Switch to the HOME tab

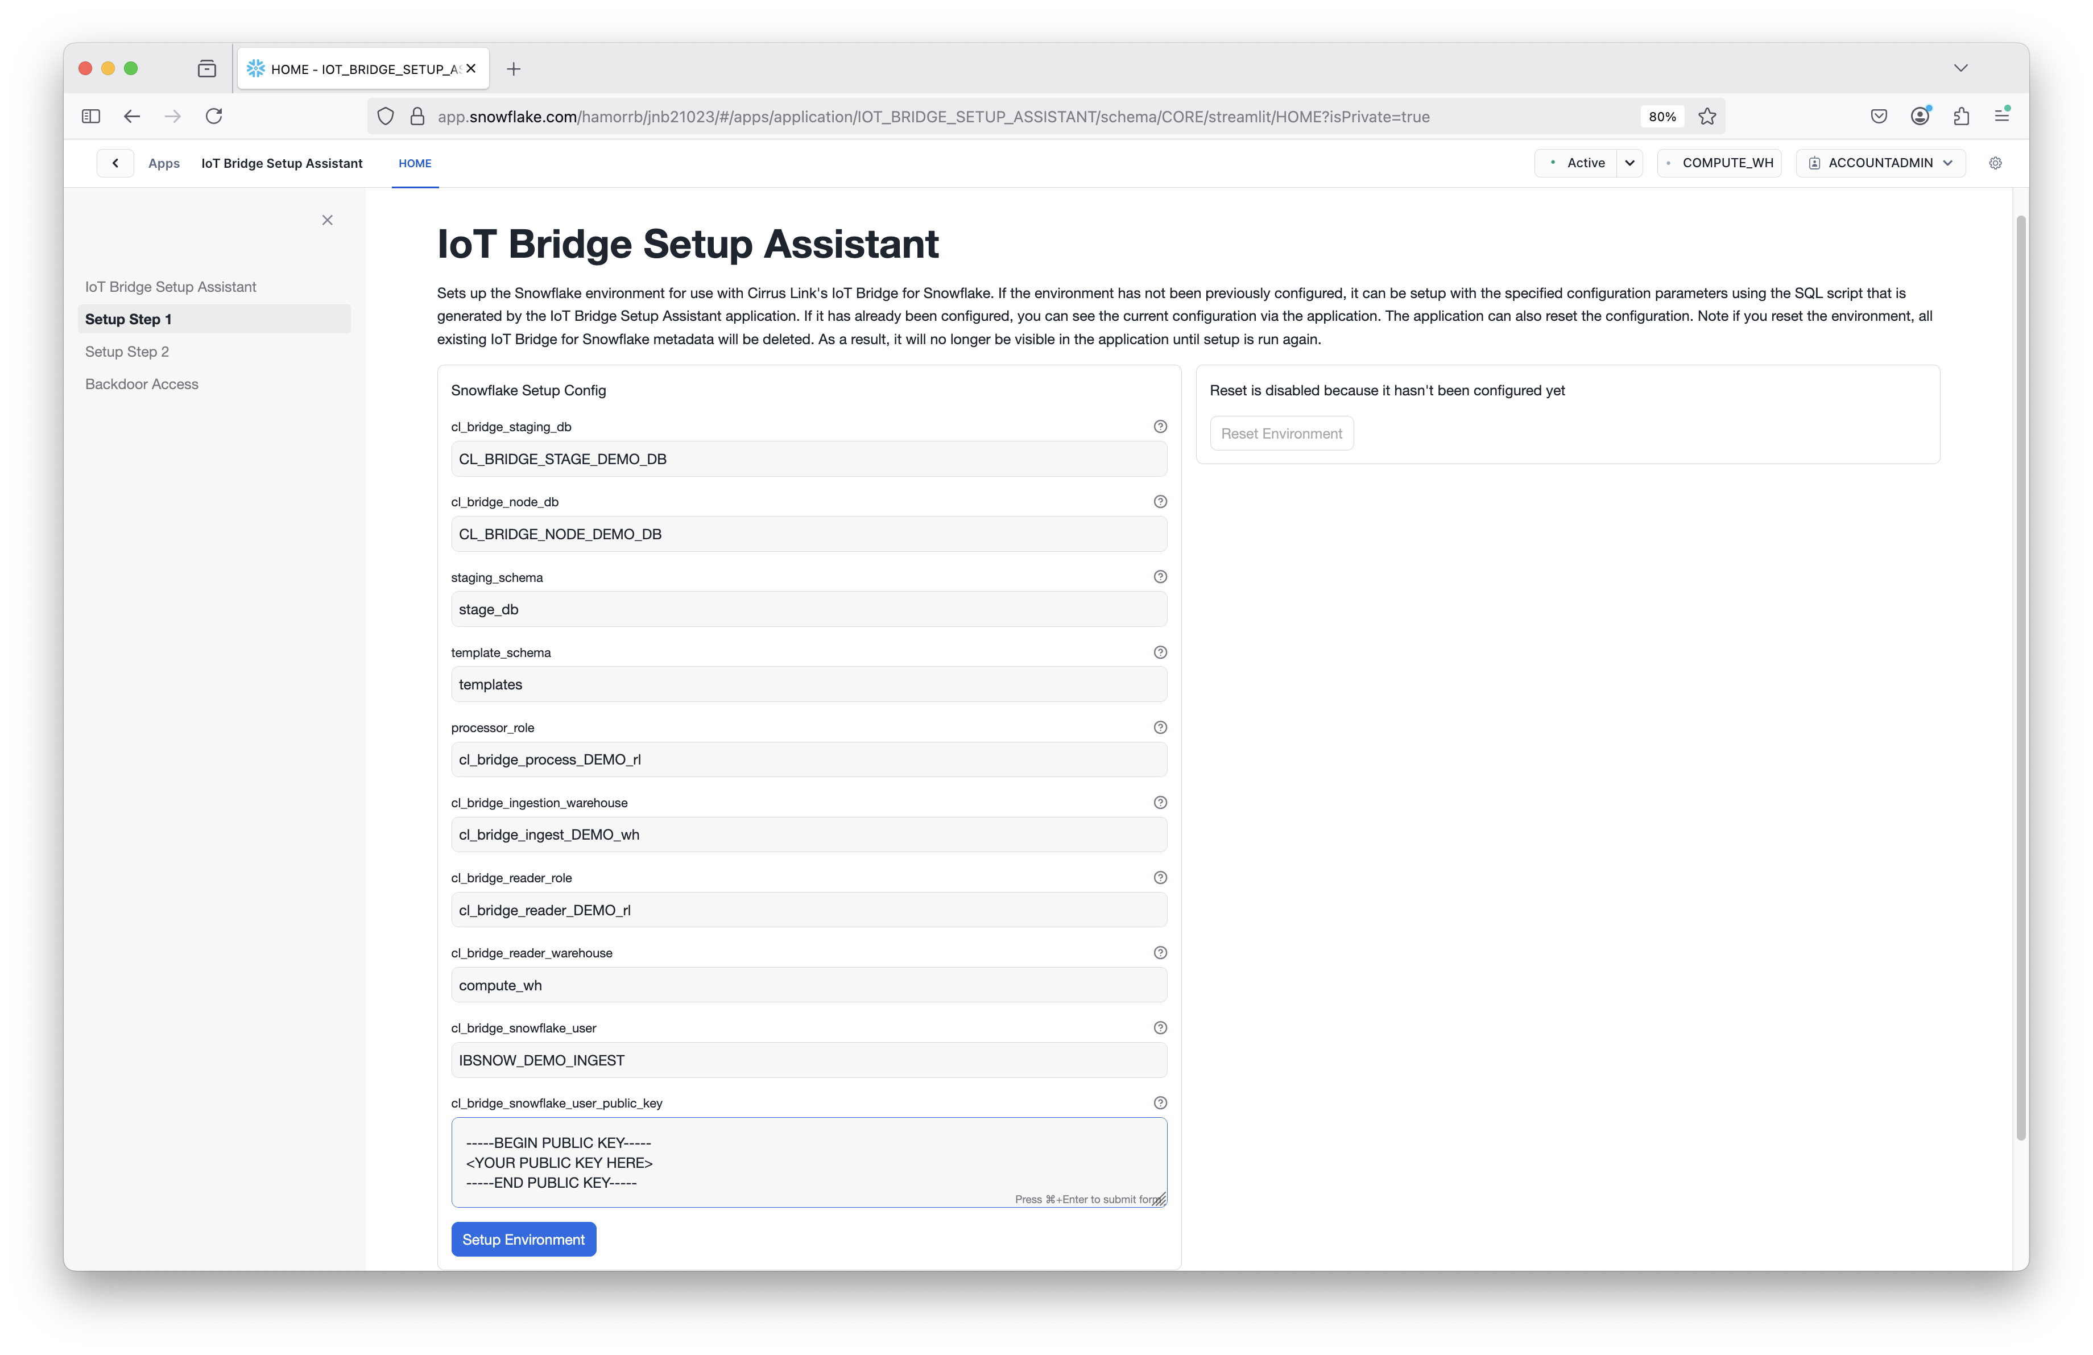point(415,164)
